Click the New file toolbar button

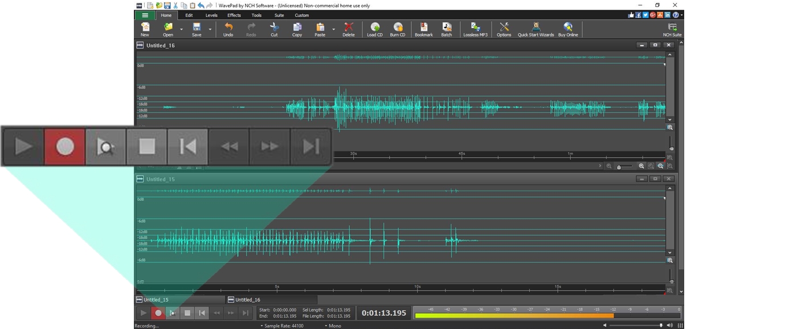[x=145, y=30]
